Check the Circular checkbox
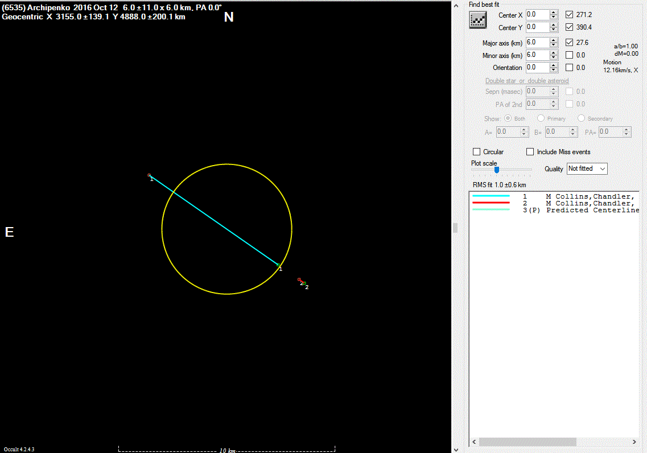Viewport: 647px width, 453px height. click(x=477, y=152)
